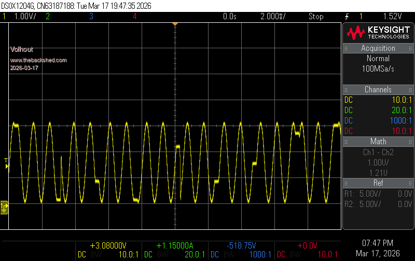The height and width of the screenshot is (261, 415).
Task: Select the channel 1 ground reference marker
Action: (4, 207)
